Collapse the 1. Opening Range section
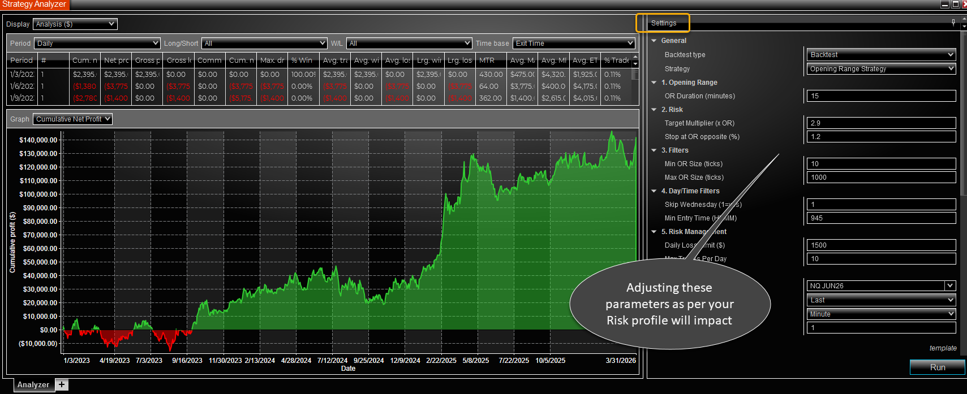This screenshot has height=394, width=967. 654,83
